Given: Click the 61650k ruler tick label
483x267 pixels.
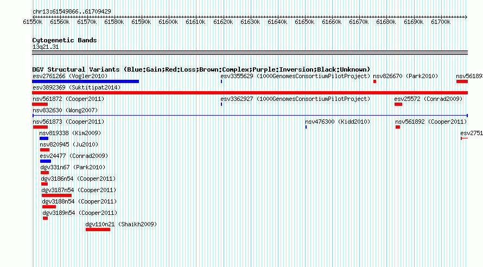Looking at the screenshot, I should click(304, 22).
